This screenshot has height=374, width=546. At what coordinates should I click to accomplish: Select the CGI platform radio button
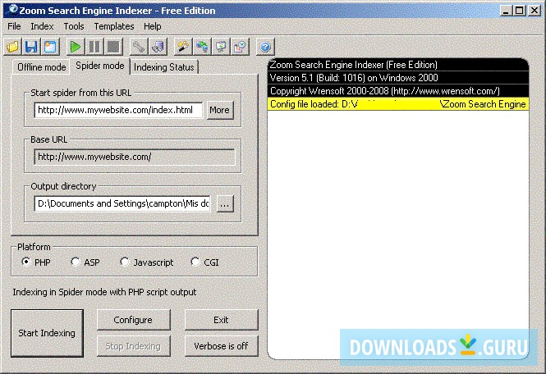pos(195,262)
